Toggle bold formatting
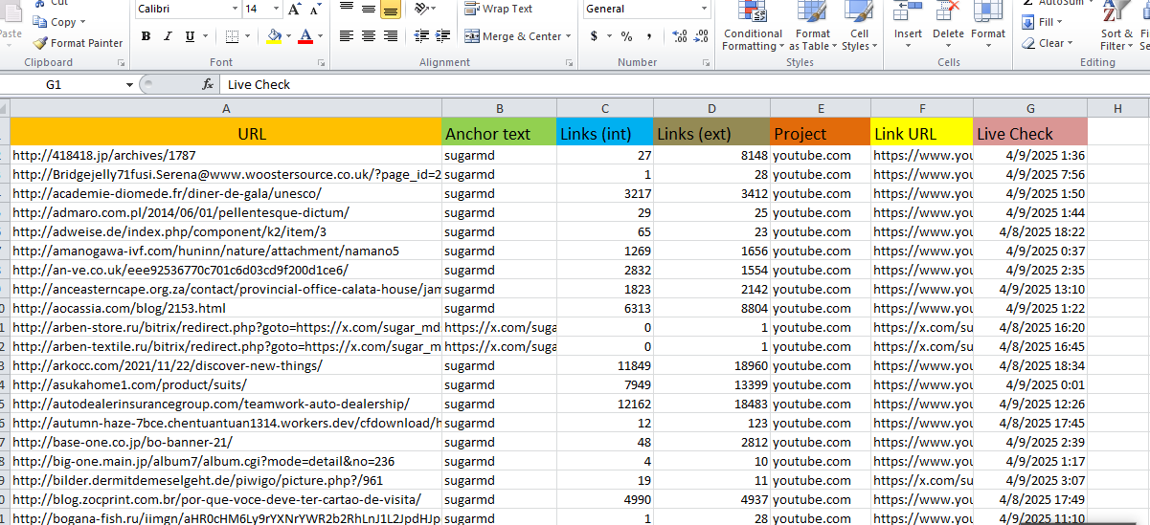This screenshot has height=525, width=1150. point(146,36)
